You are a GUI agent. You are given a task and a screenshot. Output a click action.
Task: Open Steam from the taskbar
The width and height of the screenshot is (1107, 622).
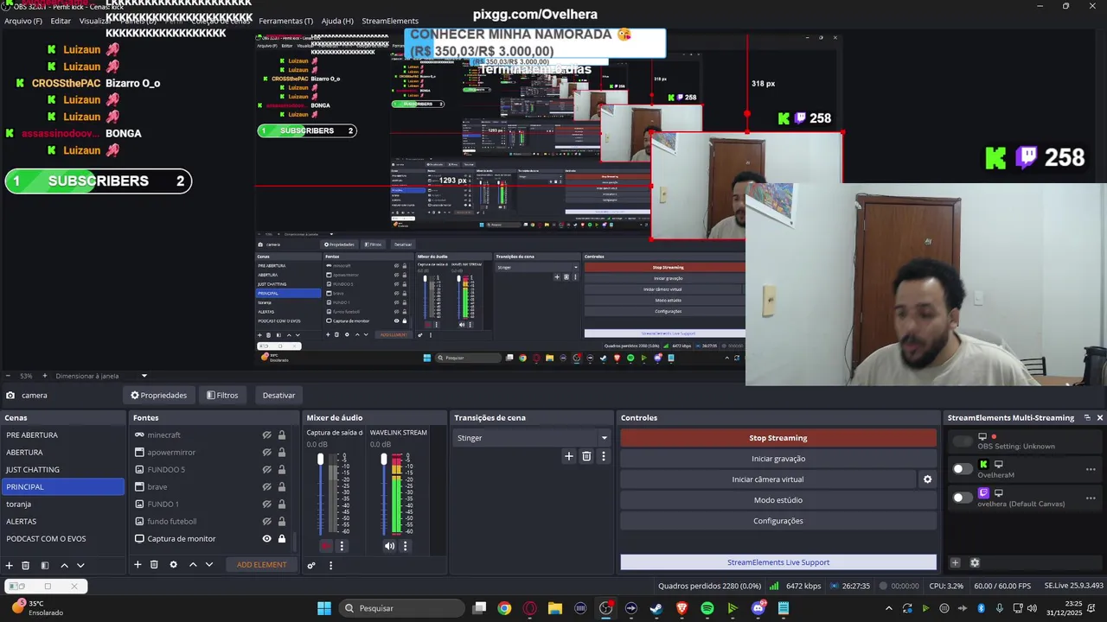pyautogui.click(x=656, y=608)
